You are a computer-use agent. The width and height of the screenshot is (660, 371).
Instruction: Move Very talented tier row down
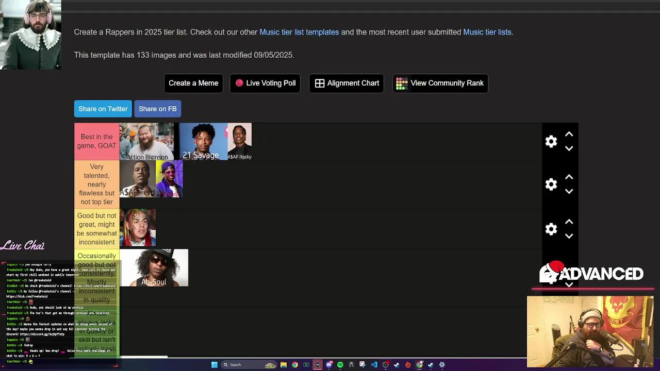point(569,191)
